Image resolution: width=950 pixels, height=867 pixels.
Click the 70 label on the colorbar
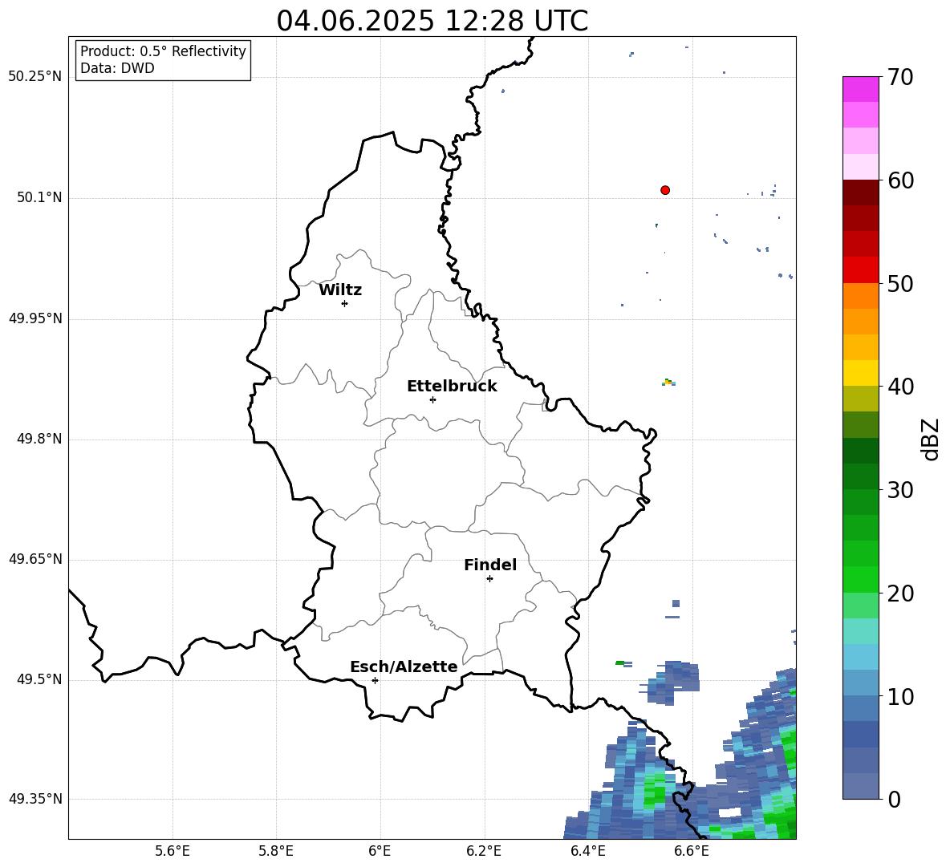coord(900,77)
